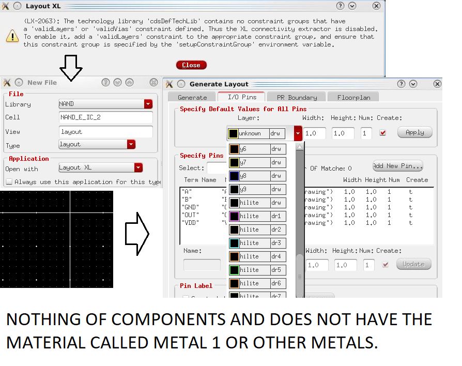Toggle Create checkbox beside Update button
This screenshot has height=366, width=462.
pyautogui.click(x=385, y=264)
